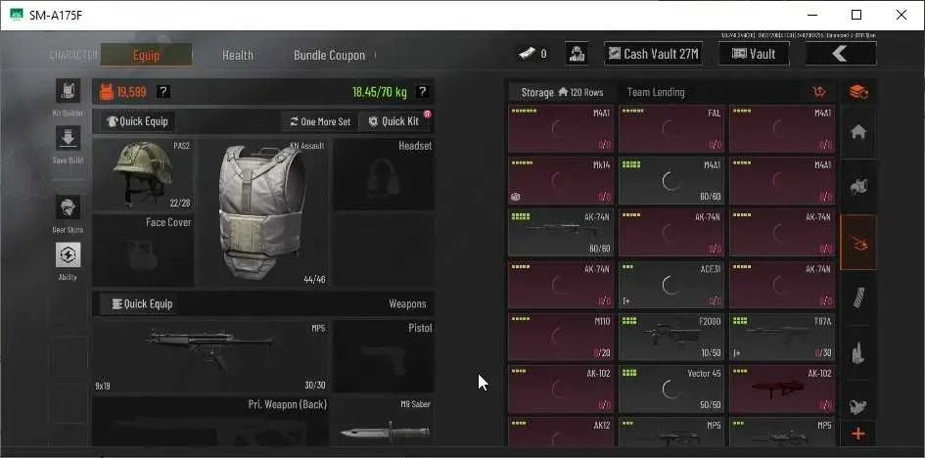Image resolution: width=925 pixels, height=458 pixels.
Task: Select the M110 card in storage
Action: tap(561, 337)
